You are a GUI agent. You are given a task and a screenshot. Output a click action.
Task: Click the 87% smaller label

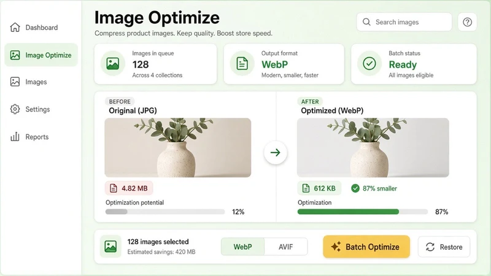(x=379, y=188)
